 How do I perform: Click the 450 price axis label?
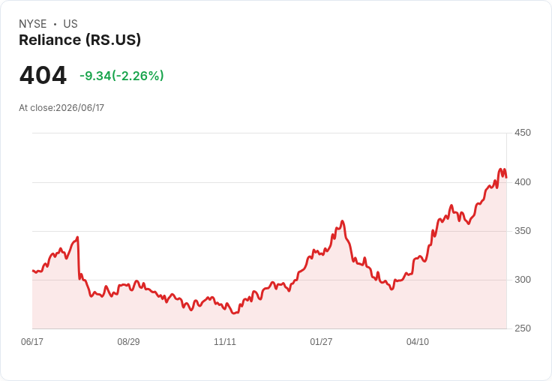523,133
